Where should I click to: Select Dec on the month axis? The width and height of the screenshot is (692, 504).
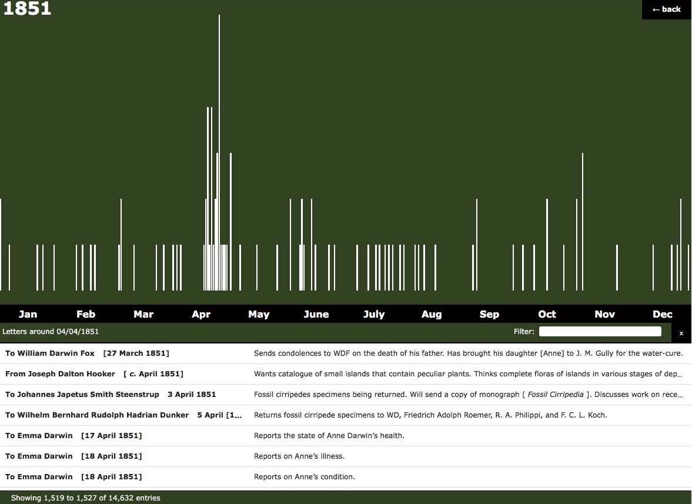662,314
